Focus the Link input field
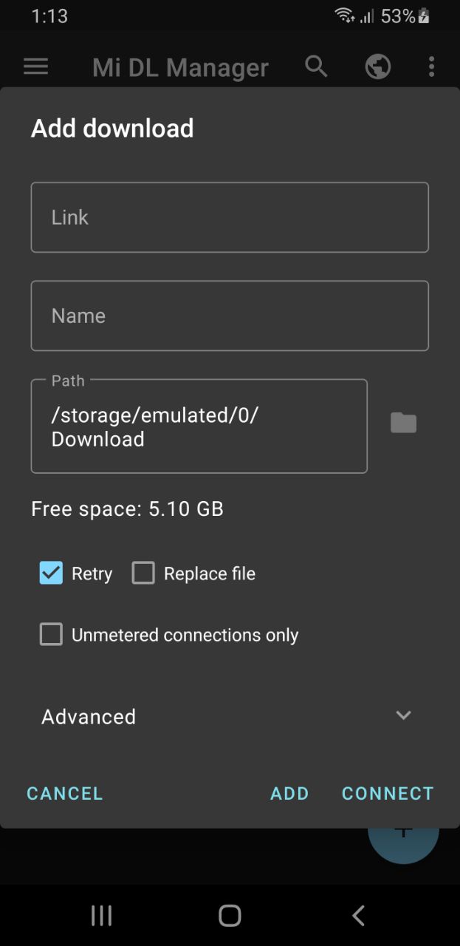The width and height of the screenshot is (460, 946). click(x=230, y=217)
